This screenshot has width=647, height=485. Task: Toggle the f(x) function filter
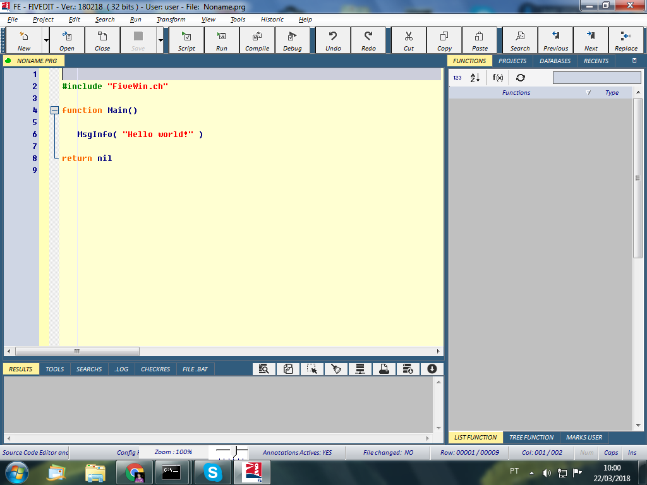coord(498,78)
